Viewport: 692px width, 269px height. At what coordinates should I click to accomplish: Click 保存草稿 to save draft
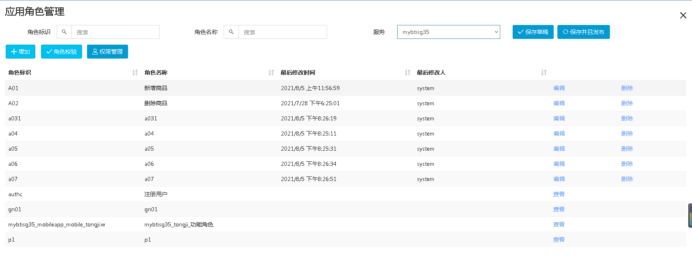click(533, 32)
